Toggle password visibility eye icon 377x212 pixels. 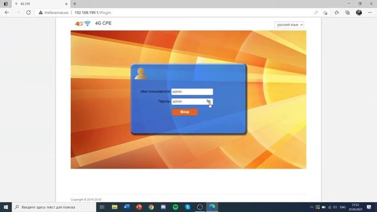pos(209,101)
